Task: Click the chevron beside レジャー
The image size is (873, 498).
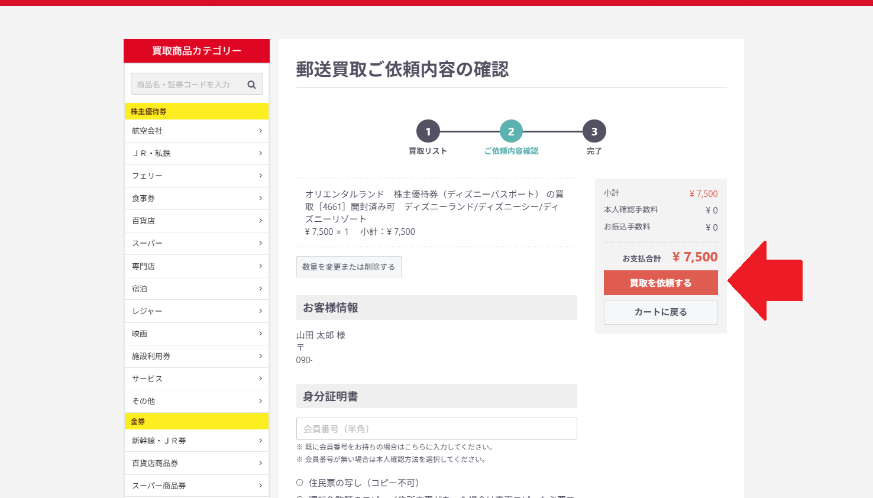Action: (260, 311)
